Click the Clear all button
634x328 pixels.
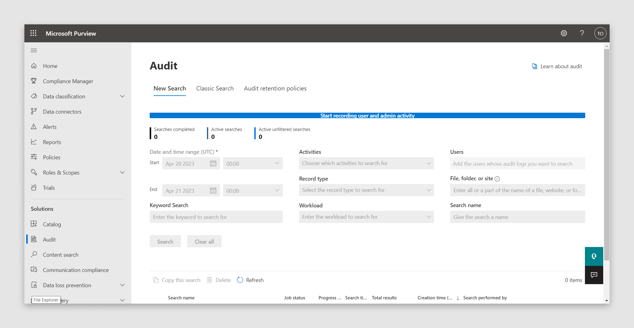point(204,242)
